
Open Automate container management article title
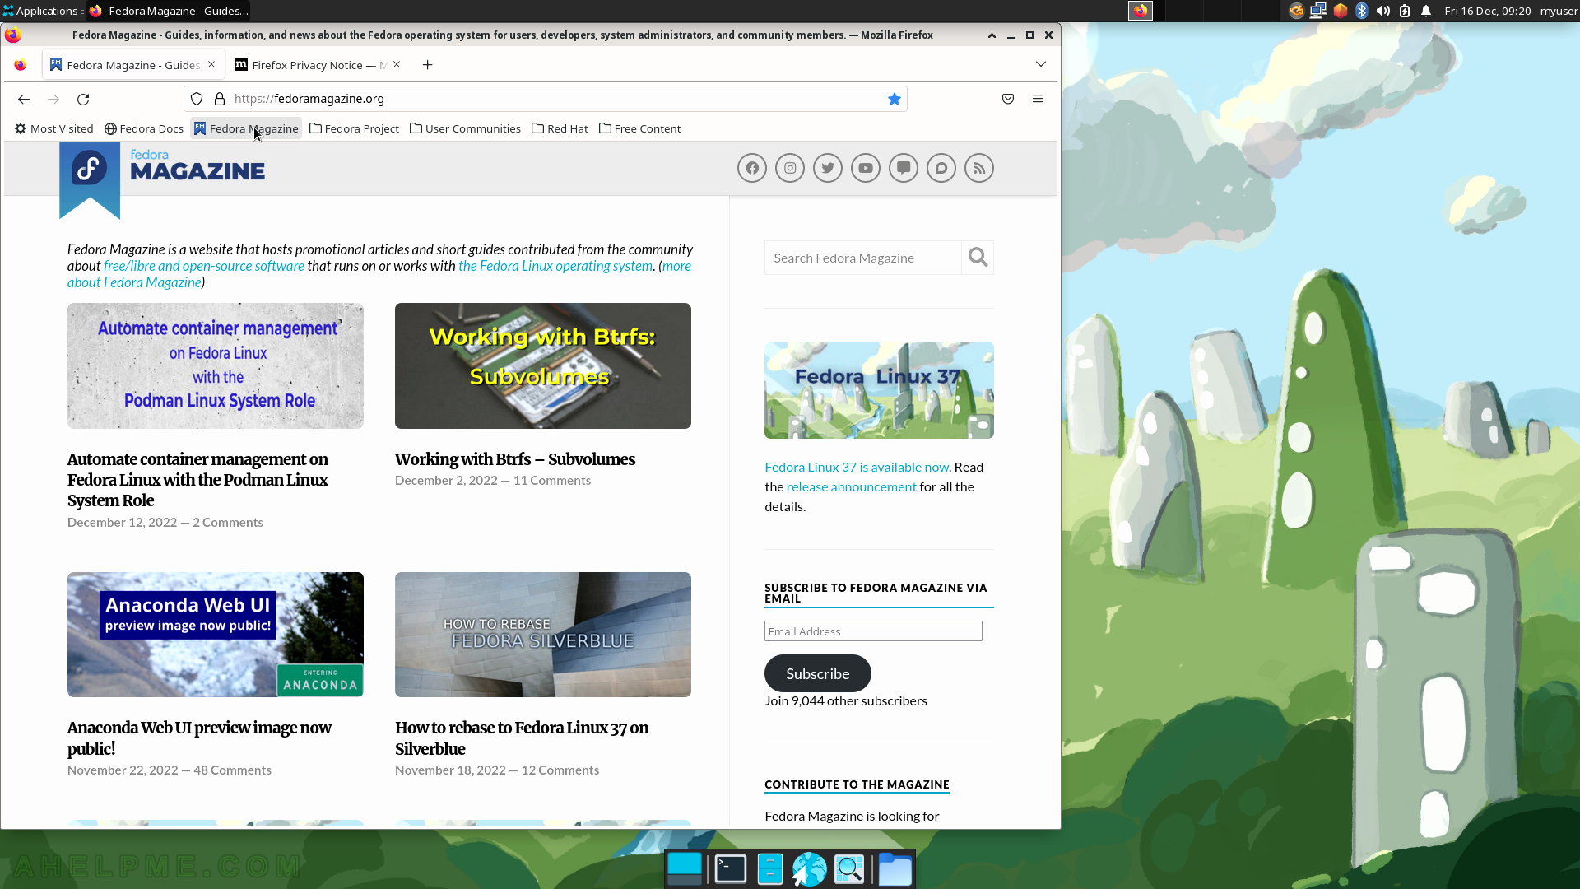197,480
